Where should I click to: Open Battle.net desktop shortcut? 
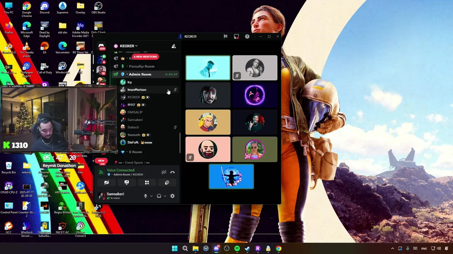pos(80,188)
